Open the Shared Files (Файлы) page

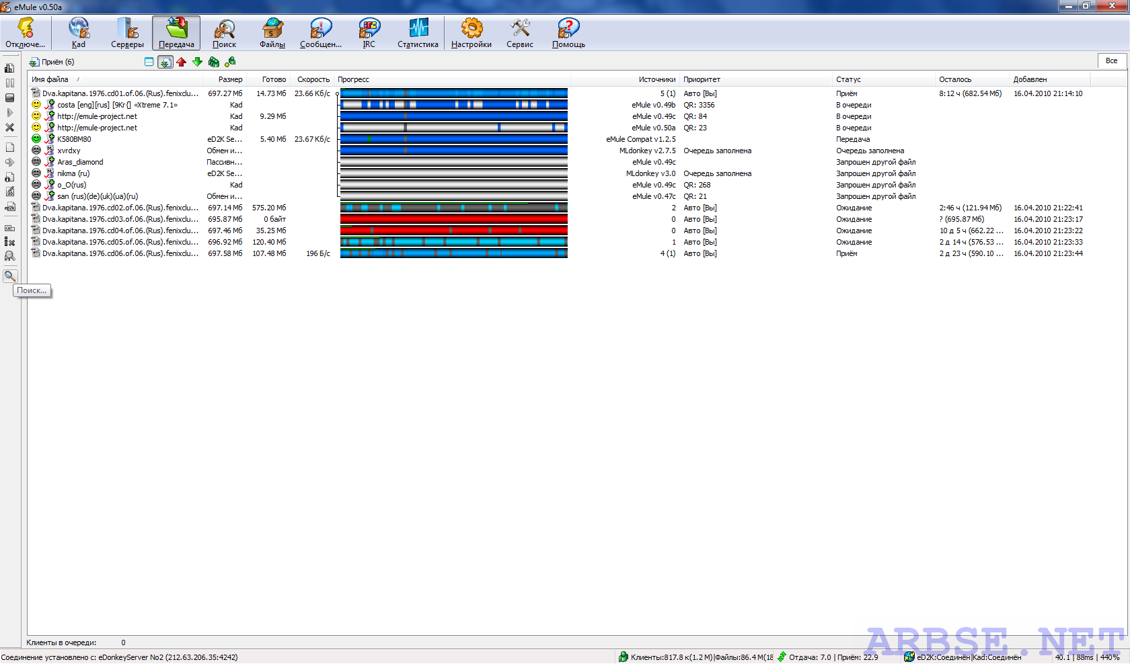pyautogui.click(x=272, y=33)
